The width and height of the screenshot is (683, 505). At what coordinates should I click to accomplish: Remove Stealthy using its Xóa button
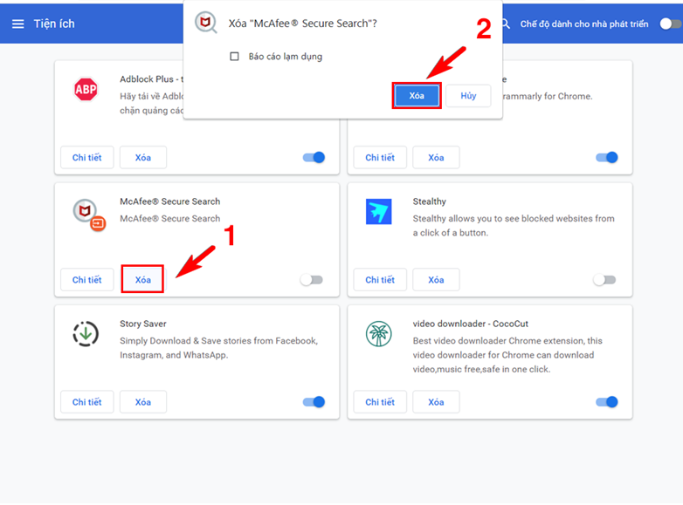pyautogui.click(x=436, y=280)
